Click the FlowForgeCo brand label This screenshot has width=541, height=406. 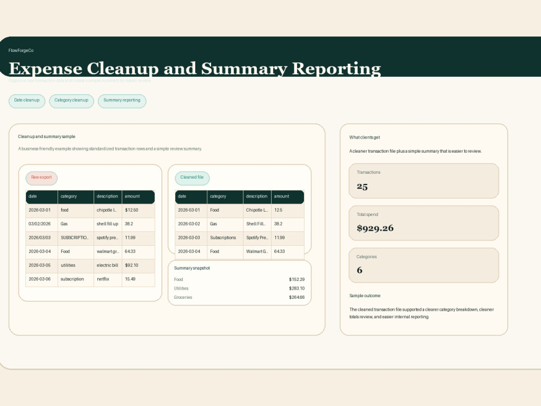tap(21, 50)
